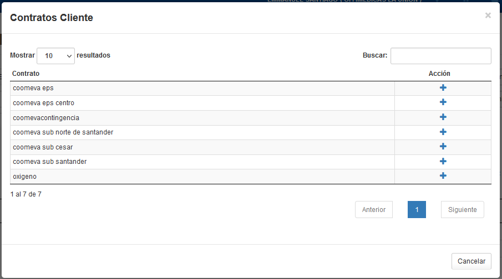The height and width of the screenshot is (279, 502).
Task: Add coomevacontingencia using its plus icon
Action: 443,117
